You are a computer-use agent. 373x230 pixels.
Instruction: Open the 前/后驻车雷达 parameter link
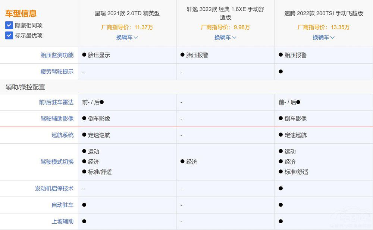[x=56, y=102]
